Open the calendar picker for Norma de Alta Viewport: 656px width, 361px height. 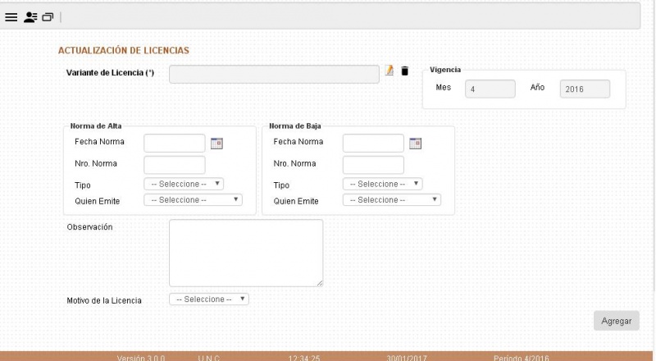click(x=217, y=143)
